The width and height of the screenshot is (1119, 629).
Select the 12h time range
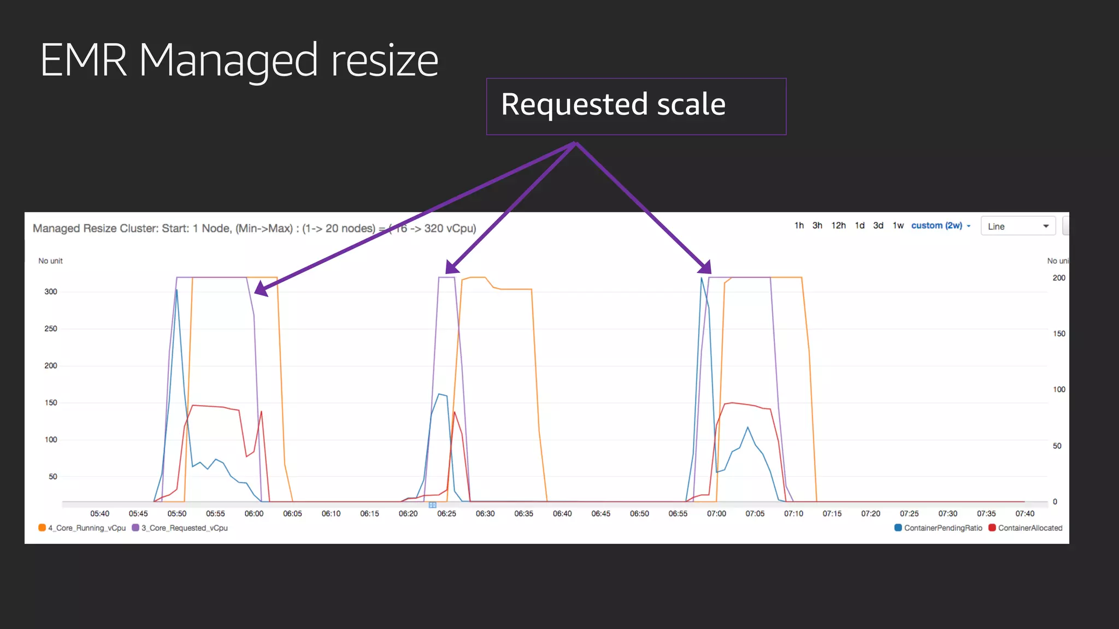838,226
